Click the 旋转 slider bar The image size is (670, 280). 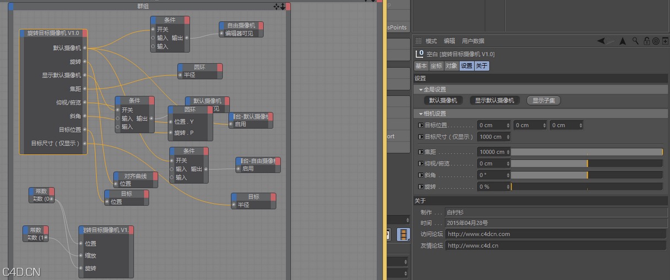[x=587, y=186]
